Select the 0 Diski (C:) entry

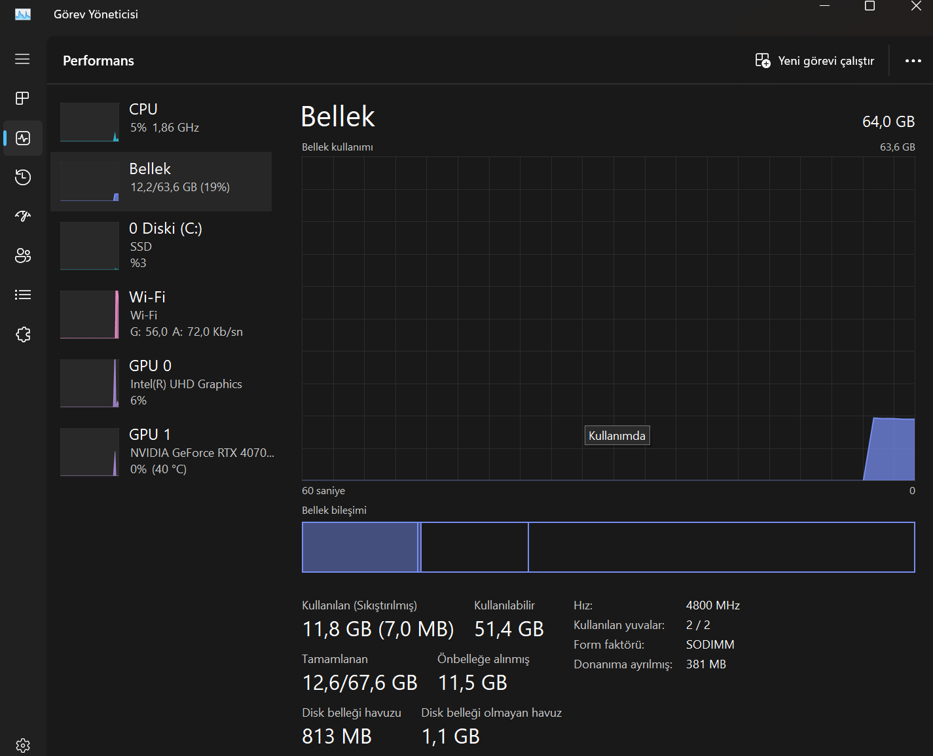point(161,245)
